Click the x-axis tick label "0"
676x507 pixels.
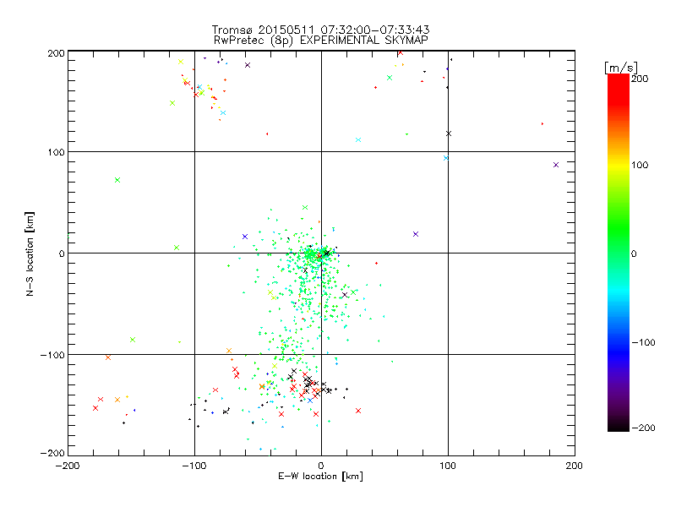tap(321, 466)
